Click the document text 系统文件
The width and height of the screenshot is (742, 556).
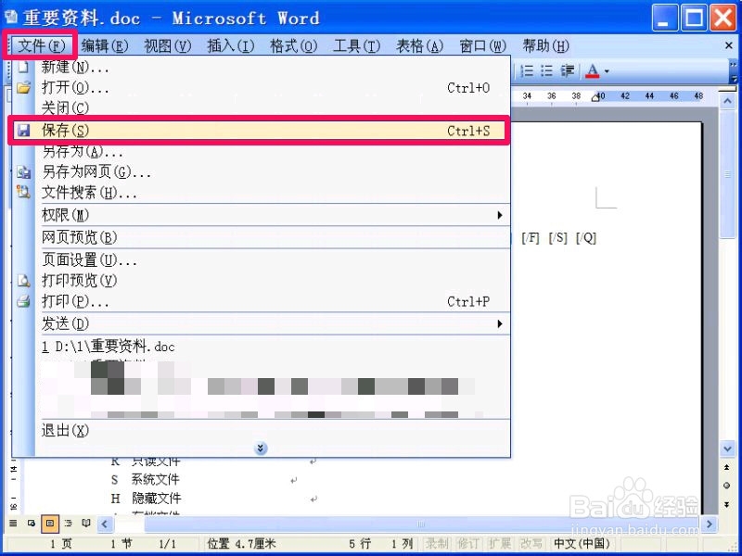pyautogui.click(x=155, y=479)
